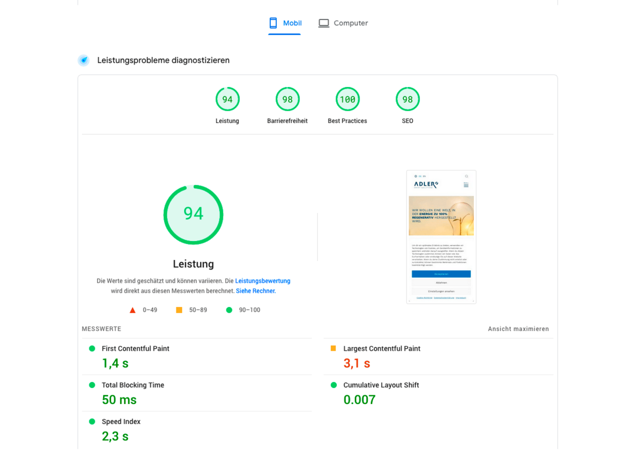Click the orange square 50–89 legend icon
Viewport: 638px width, 465px height.
pos(179,310)
